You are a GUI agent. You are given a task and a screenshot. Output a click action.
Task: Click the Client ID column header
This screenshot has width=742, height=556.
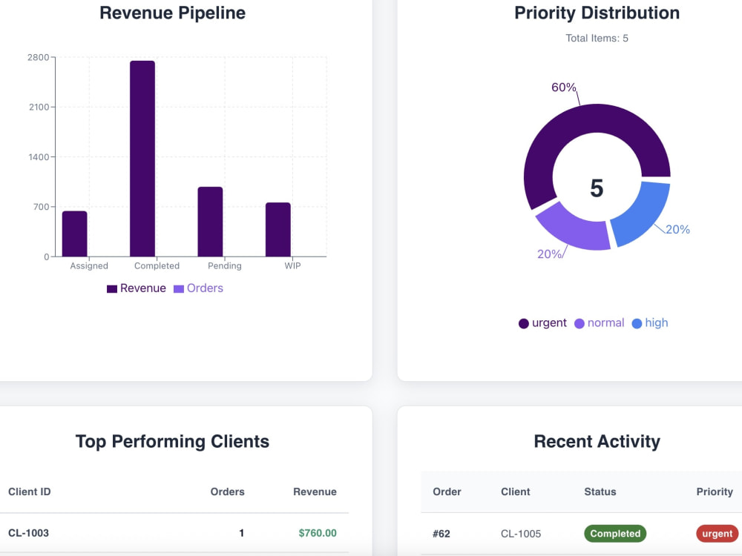tap(30, 492)
